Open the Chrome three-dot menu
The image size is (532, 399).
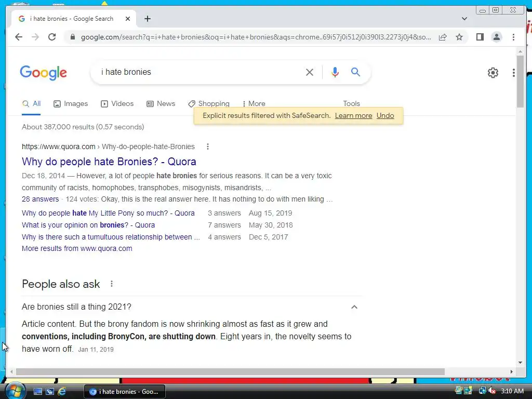click(513, 37)
